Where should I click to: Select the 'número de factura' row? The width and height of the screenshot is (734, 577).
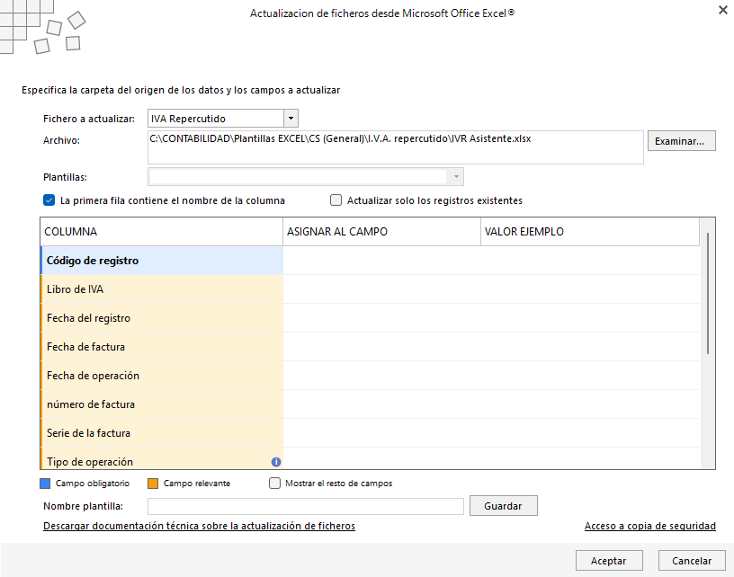(370, 404)
